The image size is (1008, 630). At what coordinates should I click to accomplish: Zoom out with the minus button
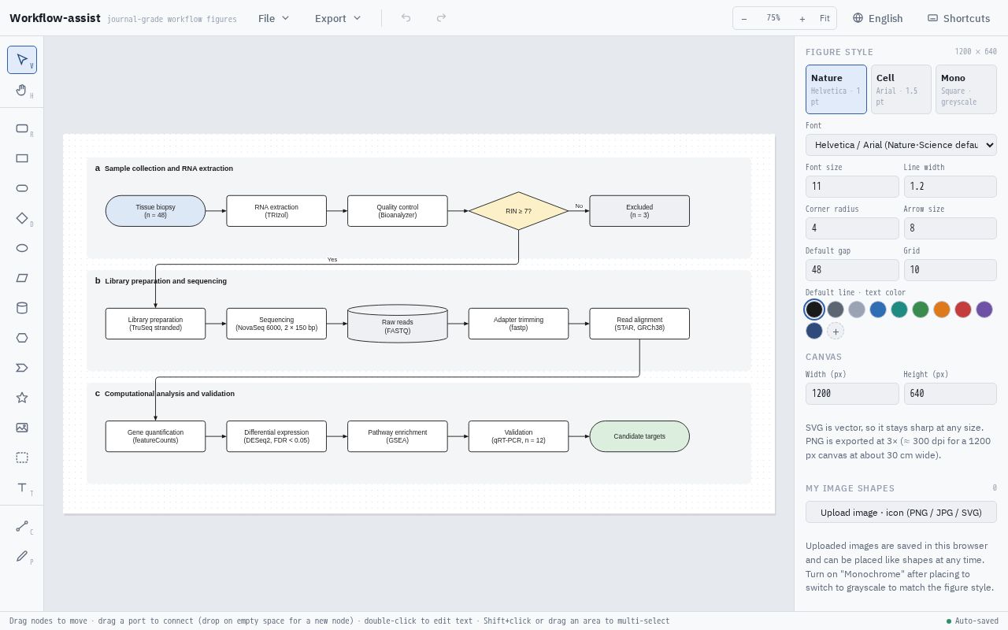pyautogui.click(x=744, y=18)
